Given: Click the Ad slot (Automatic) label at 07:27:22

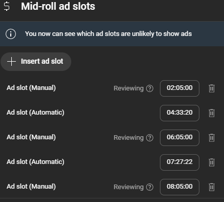Looking at the screenshot, I should [35, 162].
